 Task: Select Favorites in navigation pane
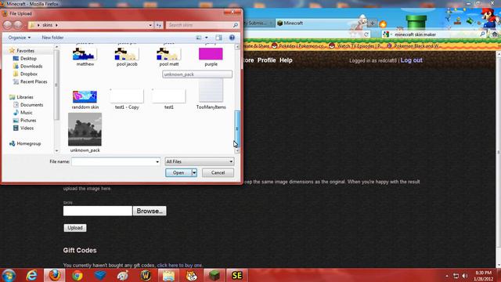pyautogui.click(x=25, y=51)
